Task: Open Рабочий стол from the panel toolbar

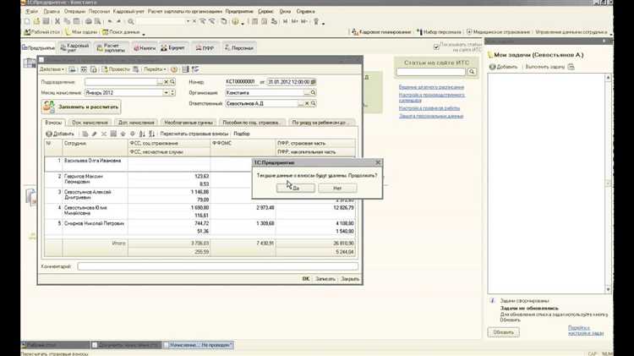Action: 42,32
